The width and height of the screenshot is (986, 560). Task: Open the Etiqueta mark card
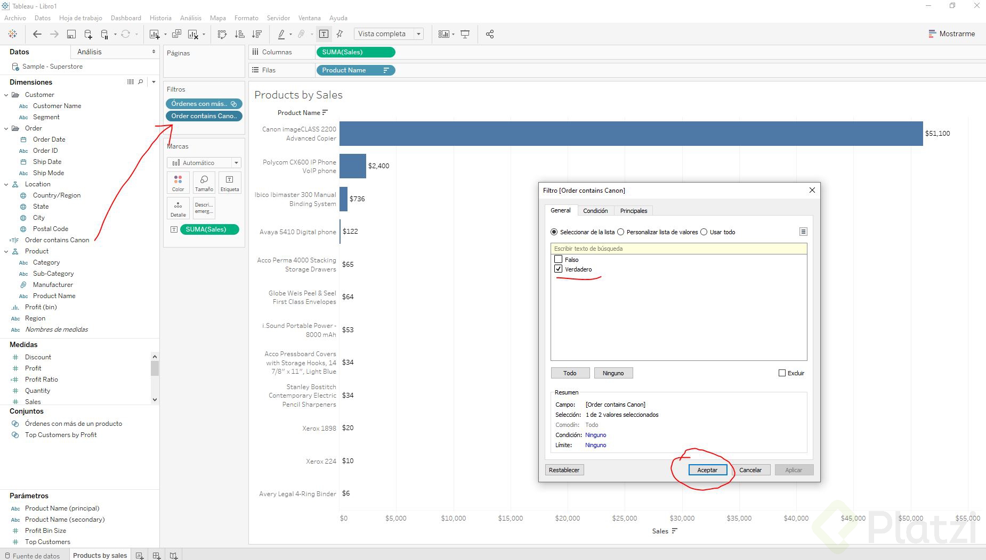[230, 183]
